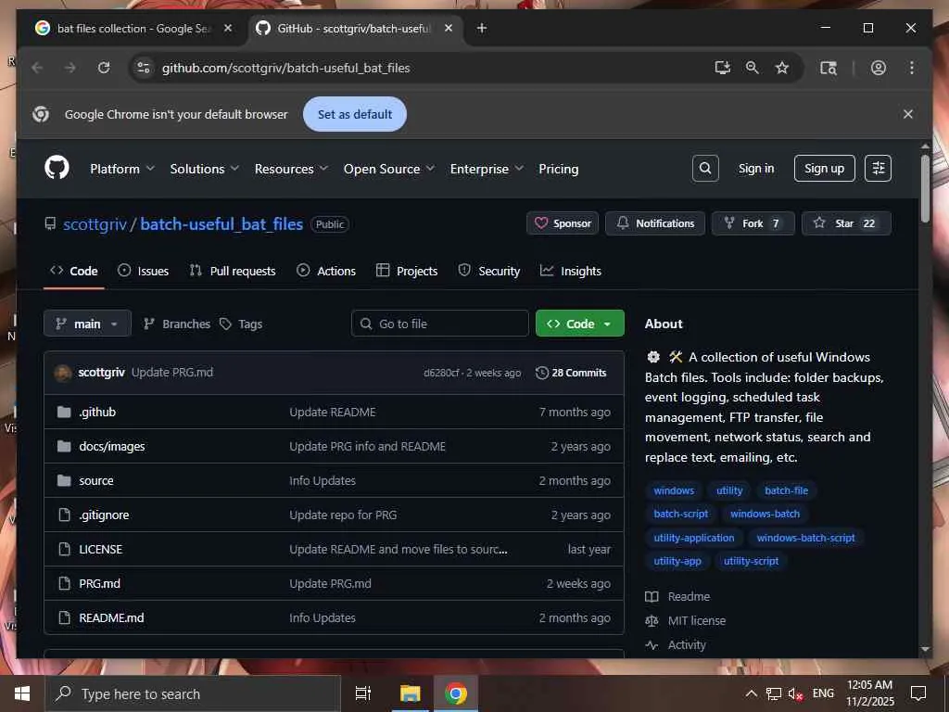Open the main branch dropdown
Image resolution: width=949 pixels, height=712 pixels.
click(x=87, y=324)
